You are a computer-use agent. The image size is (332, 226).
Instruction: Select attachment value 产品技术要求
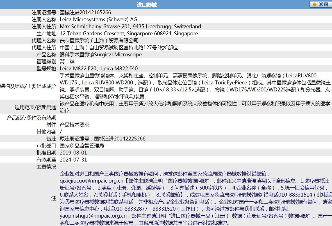(x=74, y=124)
